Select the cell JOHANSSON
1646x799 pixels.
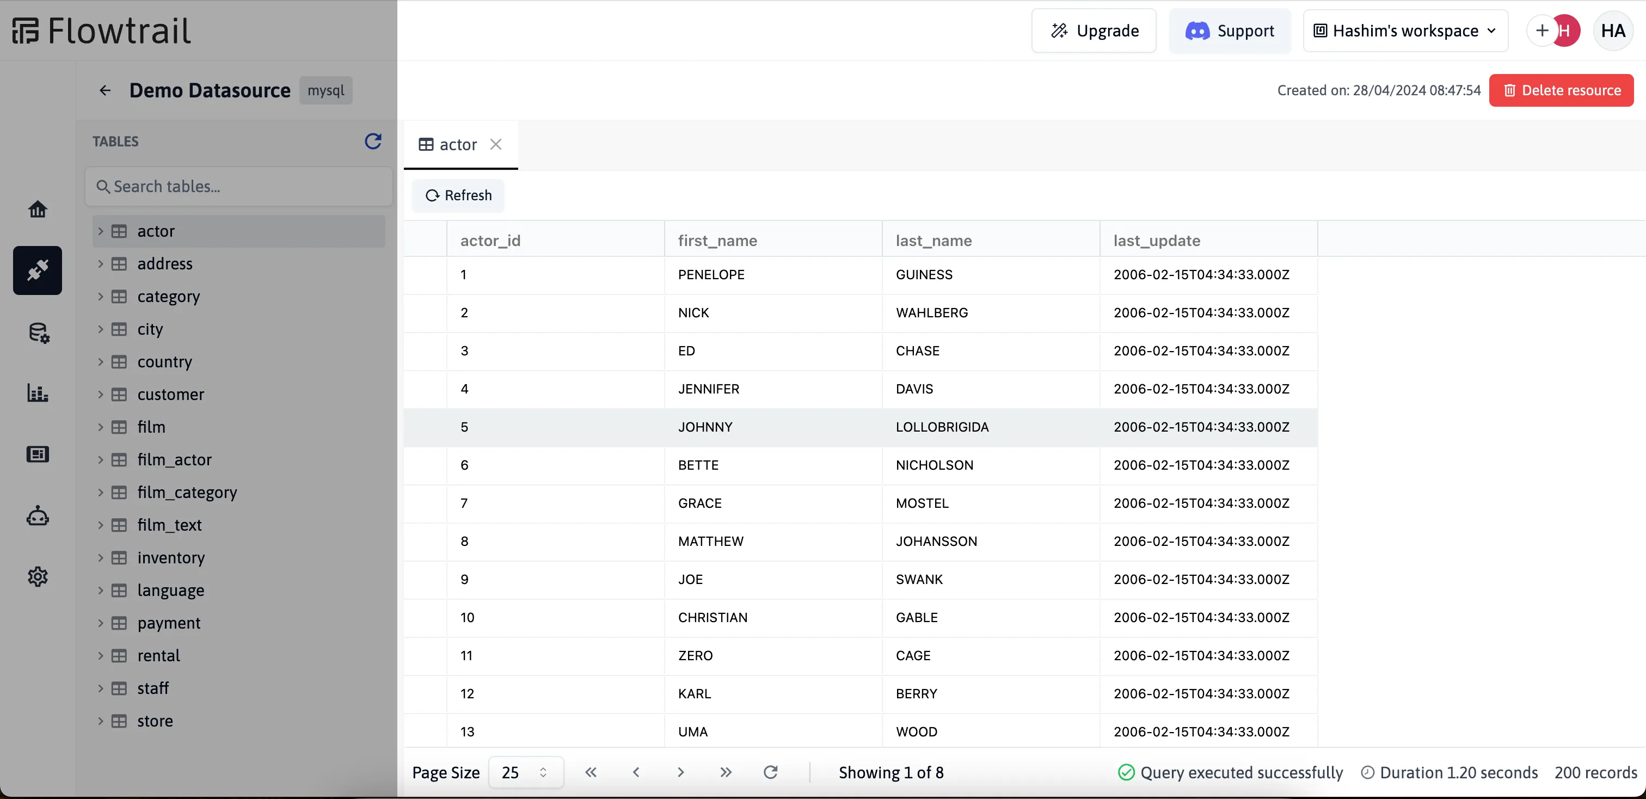coord(991,542)
